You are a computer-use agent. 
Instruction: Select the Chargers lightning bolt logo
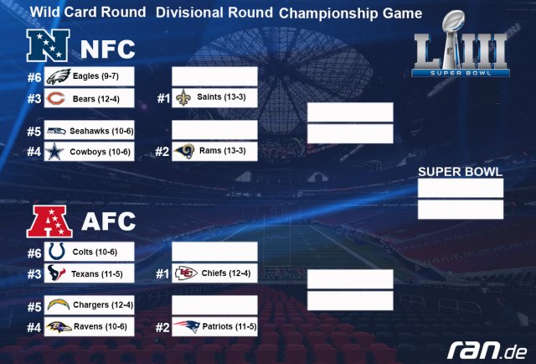(59, 304)
